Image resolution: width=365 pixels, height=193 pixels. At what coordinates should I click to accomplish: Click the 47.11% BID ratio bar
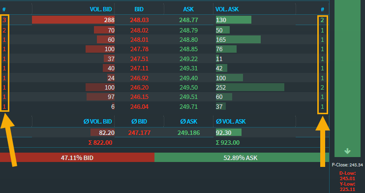(x=77, y=158)
